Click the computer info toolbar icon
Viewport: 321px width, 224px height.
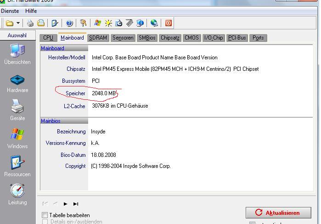(x=140, y=23)
